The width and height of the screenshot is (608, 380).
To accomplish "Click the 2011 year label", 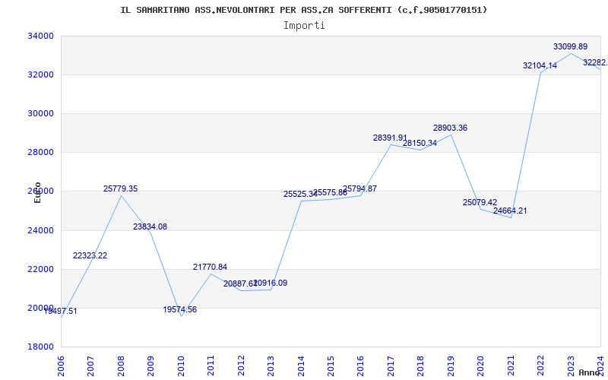I will coord(211,366).
